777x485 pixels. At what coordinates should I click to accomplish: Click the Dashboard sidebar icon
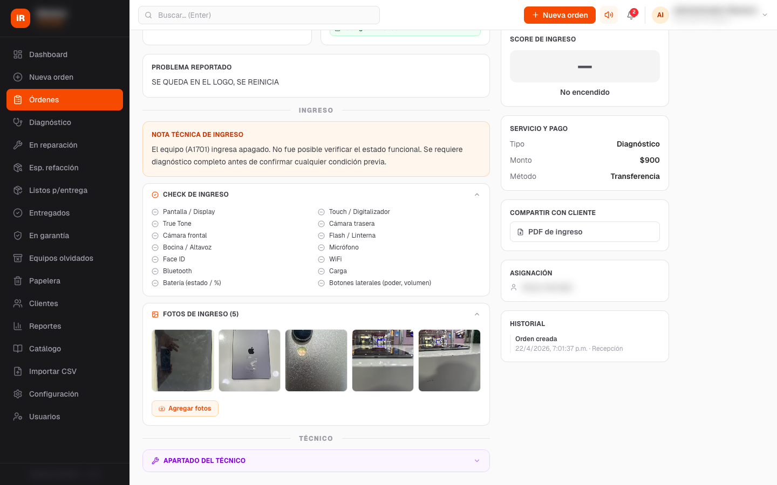pos(18,54)
